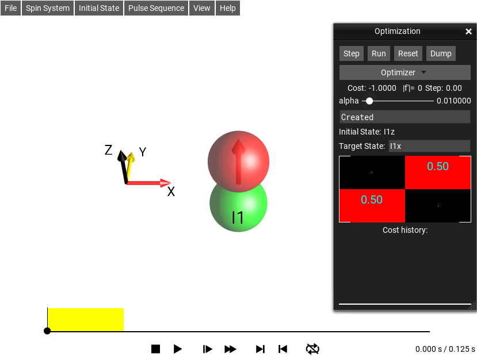The width and height of the screenshot is (477, 357).
Task: Expand the Optimizer dropdown
Action: (x=405, y=72)
